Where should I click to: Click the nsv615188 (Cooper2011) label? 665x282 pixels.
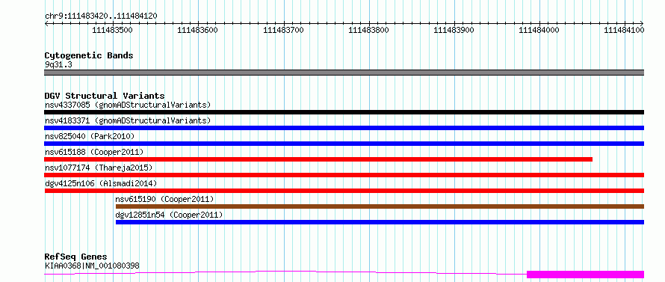pyautogui.click(x=94, y=152)
